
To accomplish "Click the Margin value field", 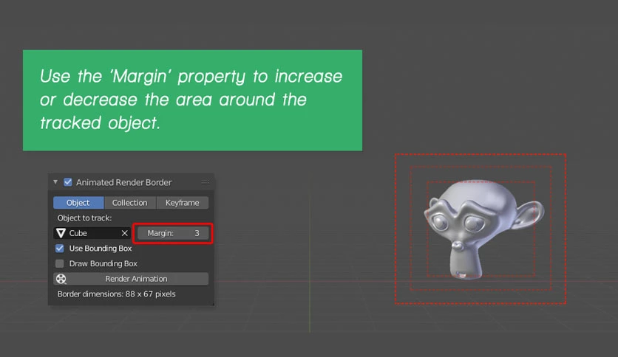I will coord(173,233).
